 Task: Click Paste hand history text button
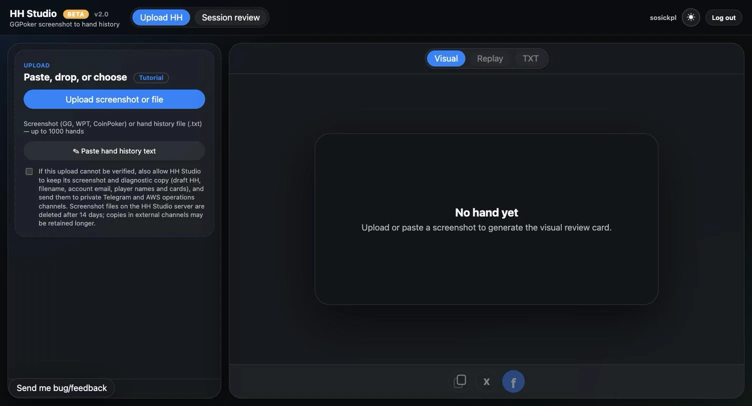point(114,151)
